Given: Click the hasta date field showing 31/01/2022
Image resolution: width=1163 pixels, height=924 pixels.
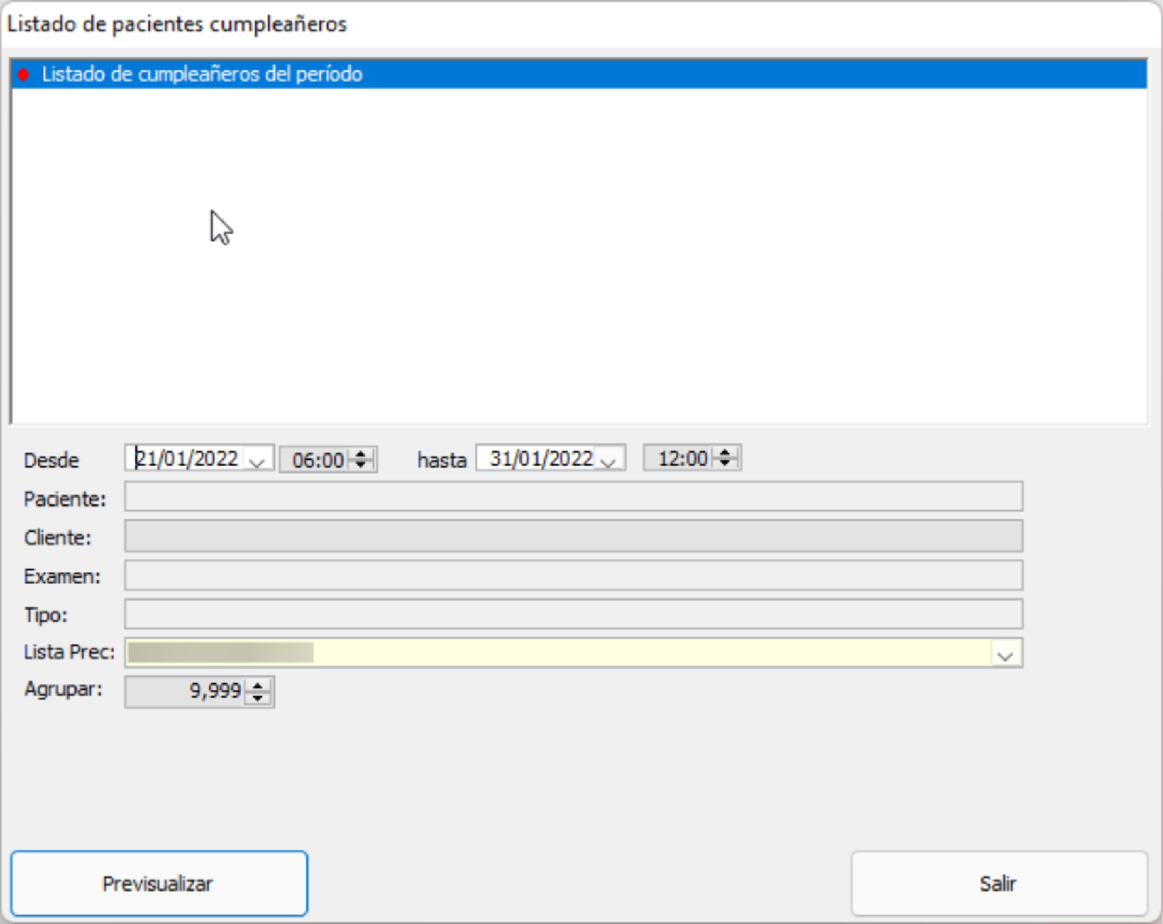Looking at the screenshot, I should point(540,459).
